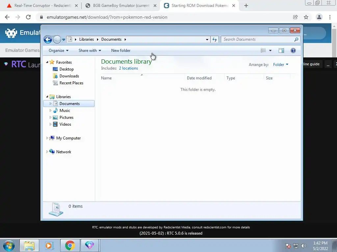337x252 pixels.
Task: Open Desktop in Favorites
Action: (66, 69)
